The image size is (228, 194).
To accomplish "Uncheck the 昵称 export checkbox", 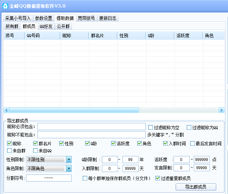I will (x=9, y=144).
